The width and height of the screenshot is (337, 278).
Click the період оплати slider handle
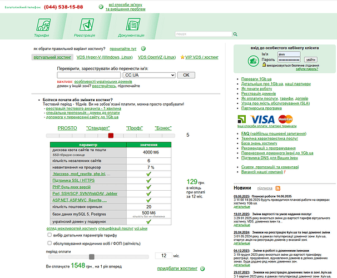tap(92, 257)
